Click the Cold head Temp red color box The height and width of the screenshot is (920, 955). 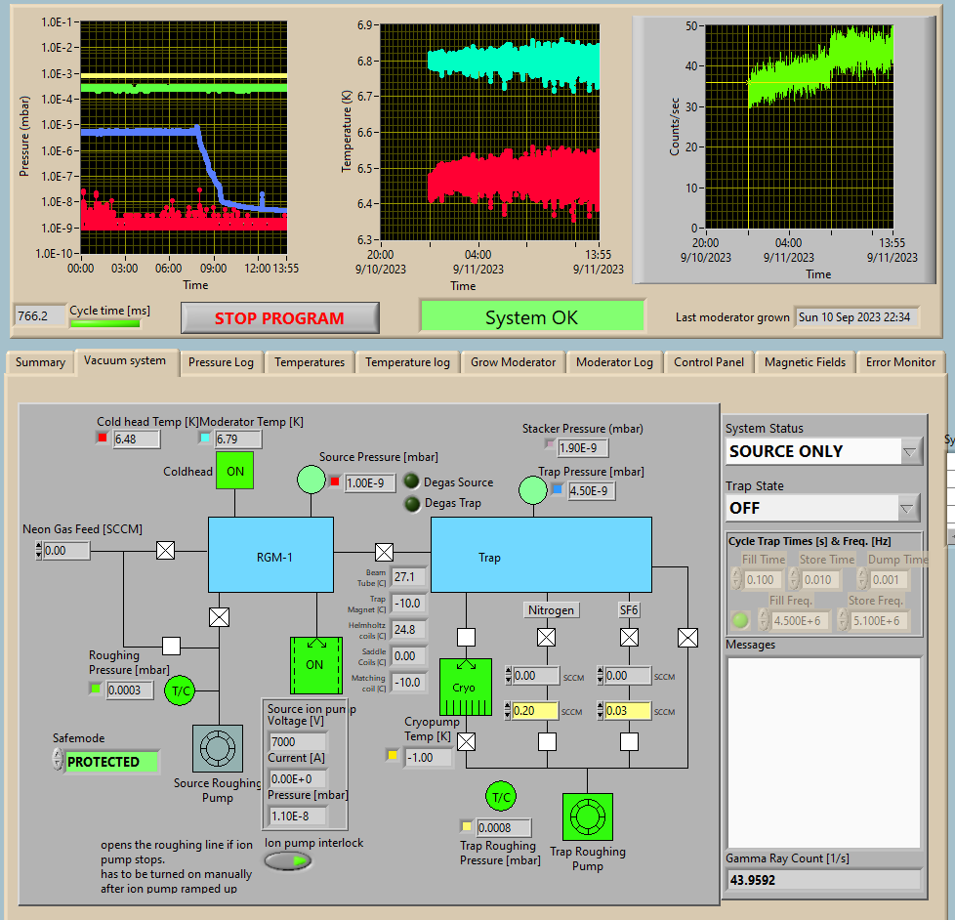coord(102,439)
